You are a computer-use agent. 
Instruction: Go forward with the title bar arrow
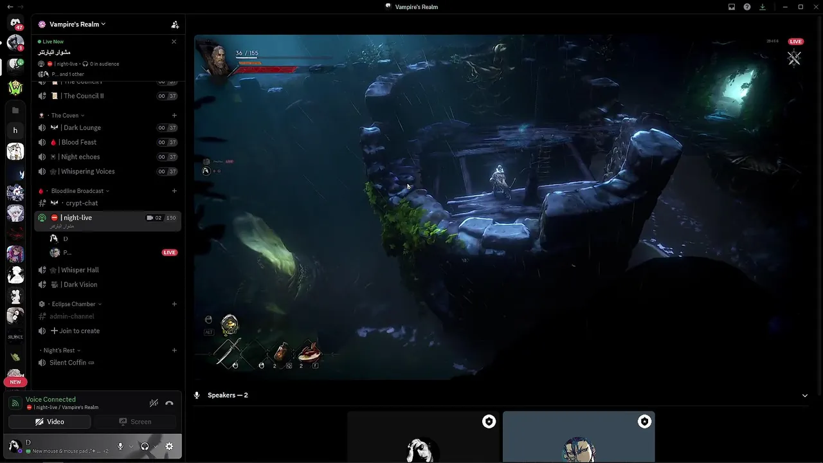point(21,7)
